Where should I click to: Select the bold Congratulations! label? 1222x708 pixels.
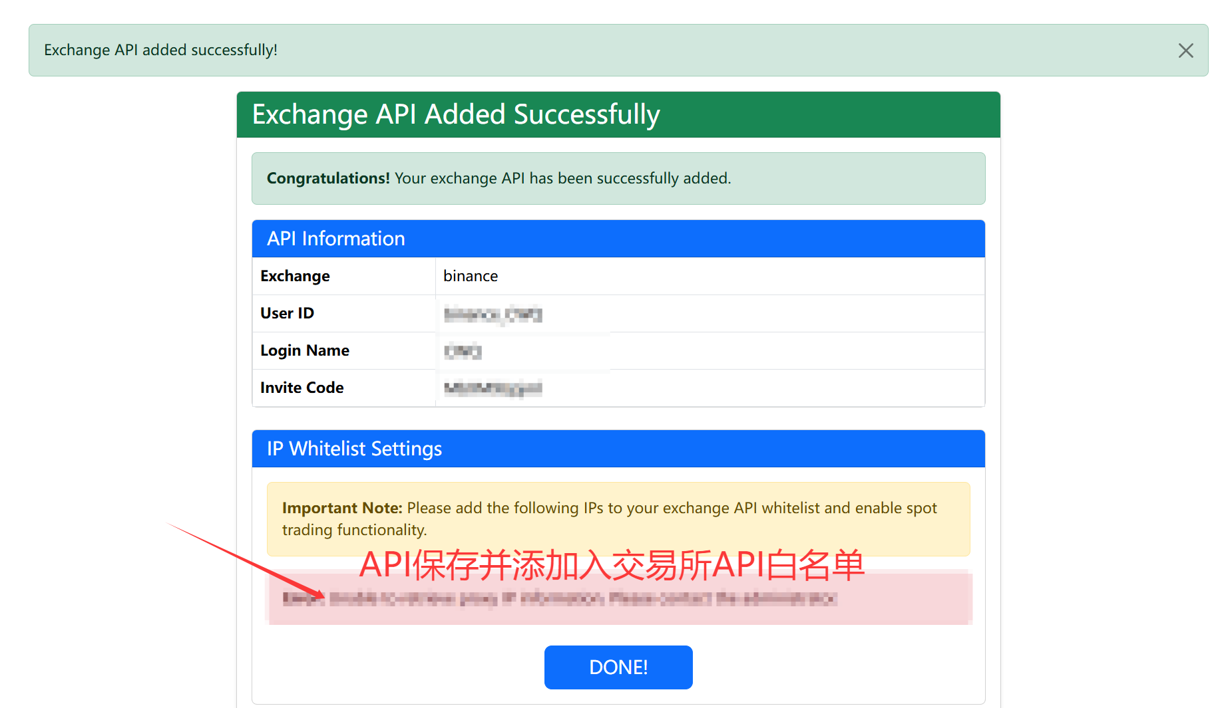tap(327, 178)
